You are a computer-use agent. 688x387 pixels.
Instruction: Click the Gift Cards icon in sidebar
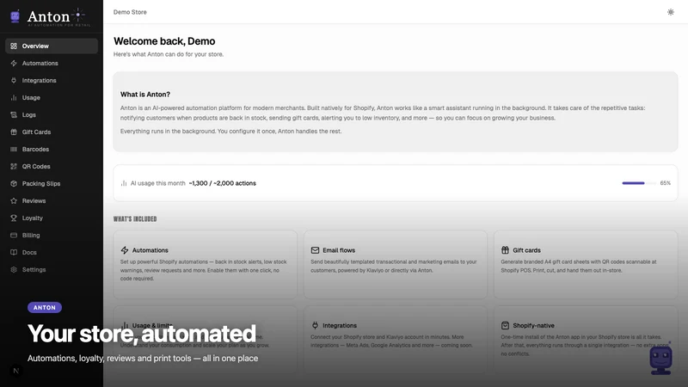click(14, 132)
